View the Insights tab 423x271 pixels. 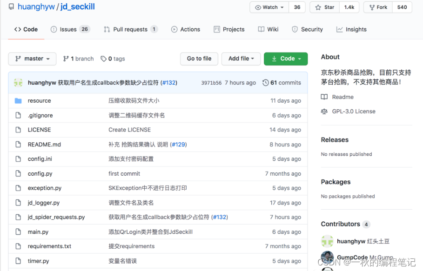click(x=351, y=29)
